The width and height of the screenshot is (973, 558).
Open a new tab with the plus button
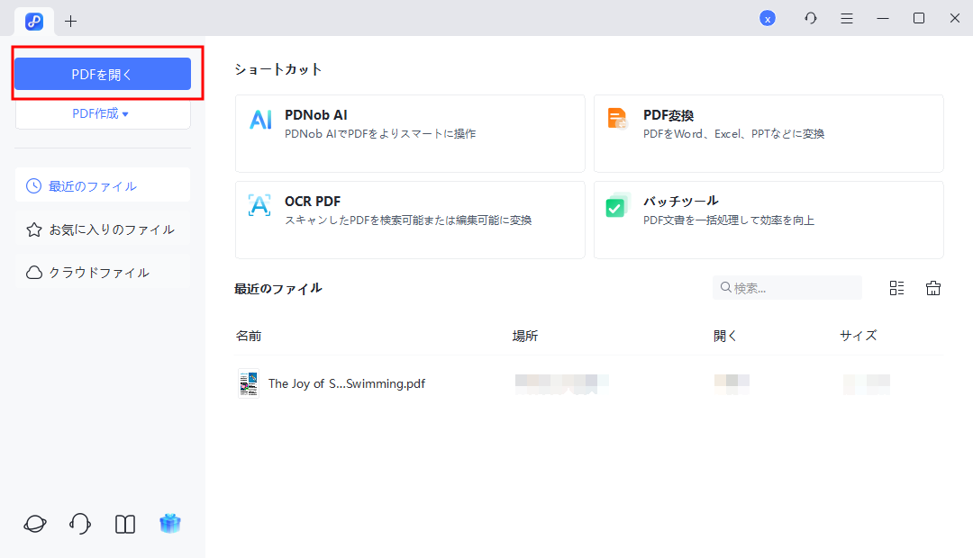(x=70, y=21)
